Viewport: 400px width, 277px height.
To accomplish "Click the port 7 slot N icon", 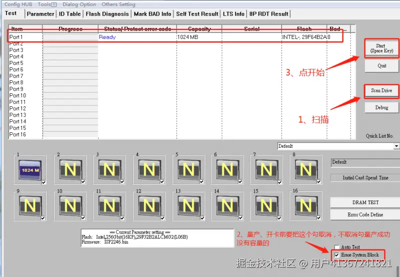I will pyautogui.click(x=267, y=169).
